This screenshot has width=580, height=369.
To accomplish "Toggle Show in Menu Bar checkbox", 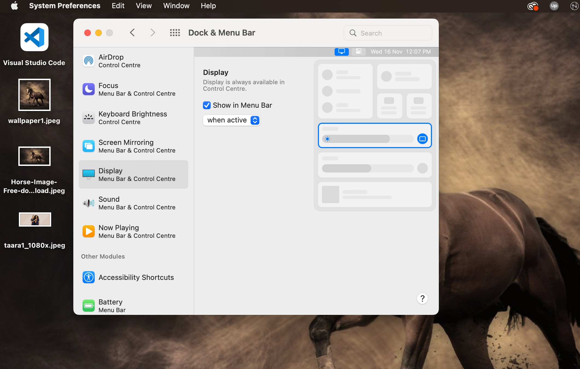I will [x=206, y=105].
